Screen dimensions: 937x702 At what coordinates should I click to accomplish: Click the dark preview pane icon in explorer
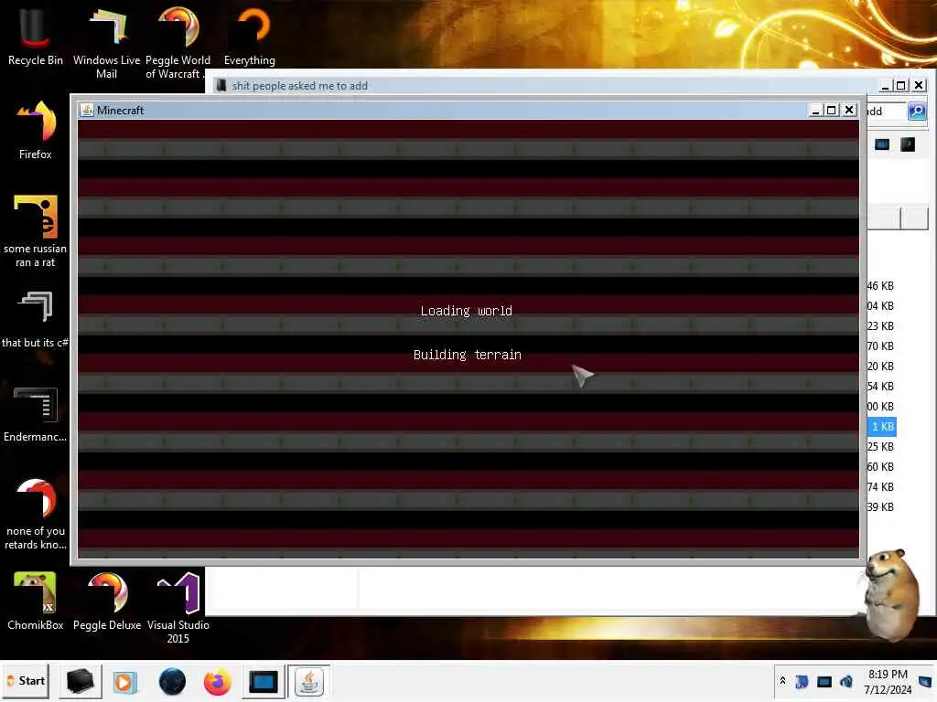(x=907, y=144)
